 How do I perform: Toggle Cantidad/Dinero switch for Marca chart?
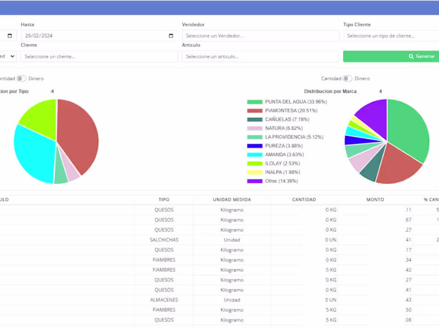pyautogui.click(x=347, y=78)
